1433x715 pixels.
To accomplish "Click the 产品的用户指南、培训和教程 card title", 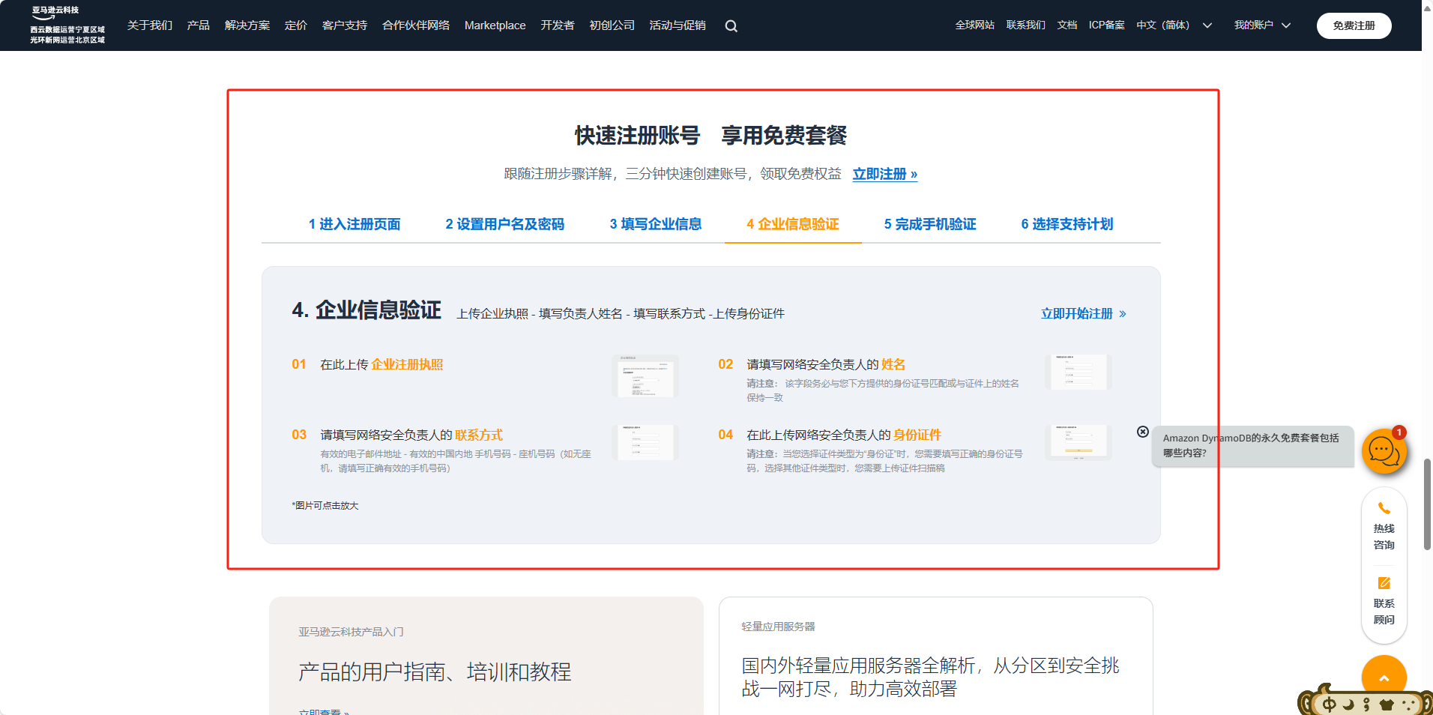I will 435,672.
